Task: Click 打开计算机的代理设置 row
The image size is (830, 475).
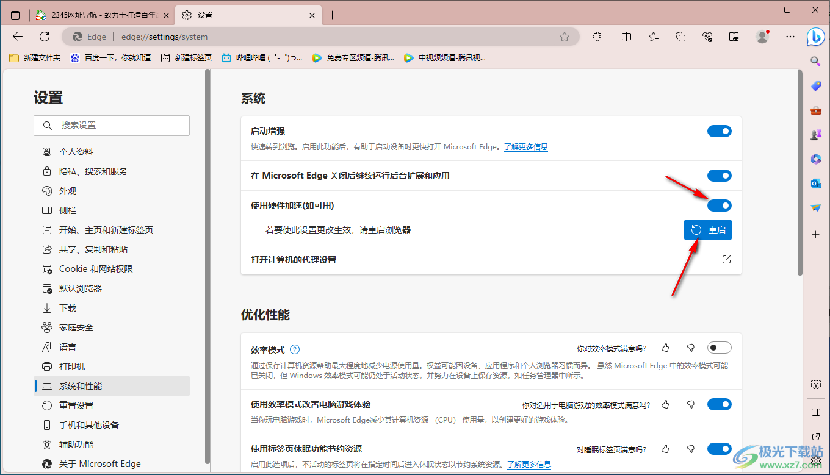Action: [x=491, y=260]
